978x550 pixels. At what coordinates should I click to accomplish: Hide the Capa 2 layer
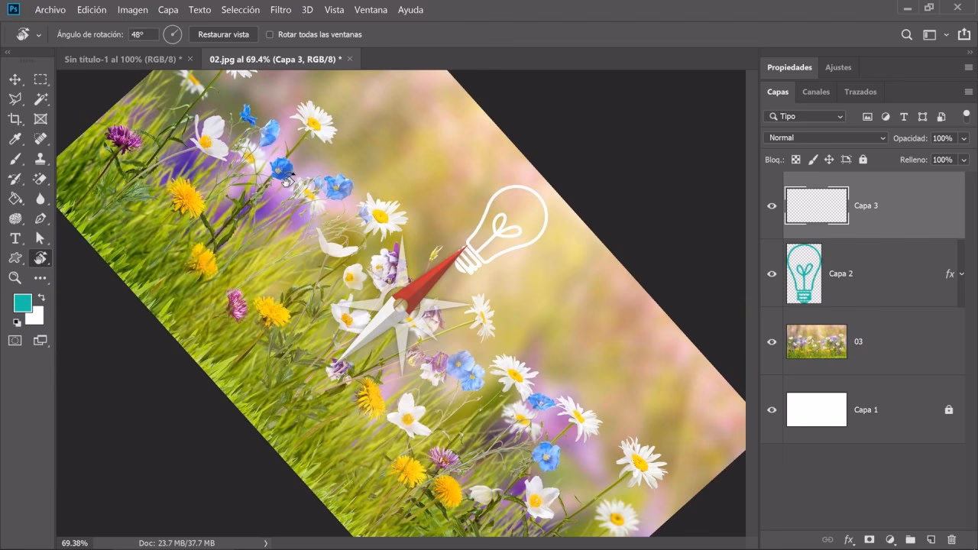pyautogui.click(x=772, y=273)
